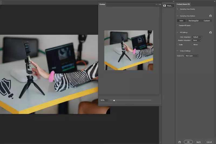The height and width of the screenshot is (144, 216).
Task: Cancel the Content-Aware Fill
Action: 209,142
